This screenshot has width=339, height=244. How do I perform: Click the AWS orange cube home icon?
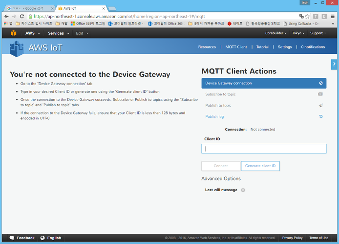click(13, 33)
